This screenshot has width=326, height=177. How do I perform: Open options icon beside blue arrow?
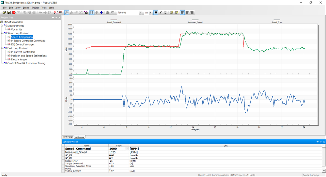107,12
